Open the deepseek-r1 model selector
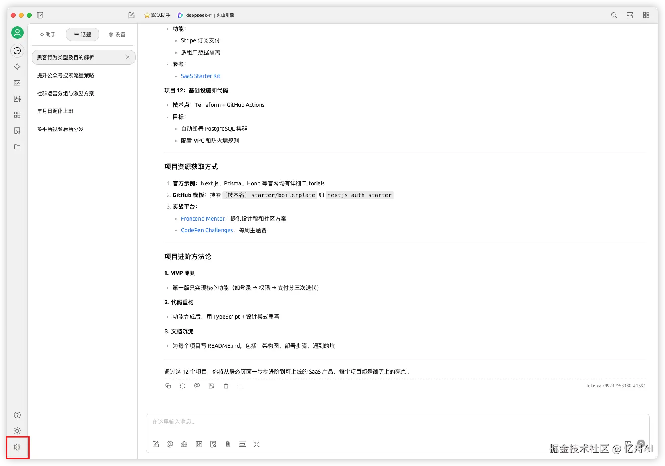 click(x=206, y=15)
